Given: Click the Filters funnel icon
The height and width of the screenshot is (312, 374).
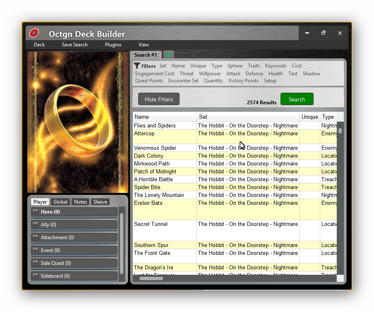Looking at the screenshot, I should click(x=137, y=66).
